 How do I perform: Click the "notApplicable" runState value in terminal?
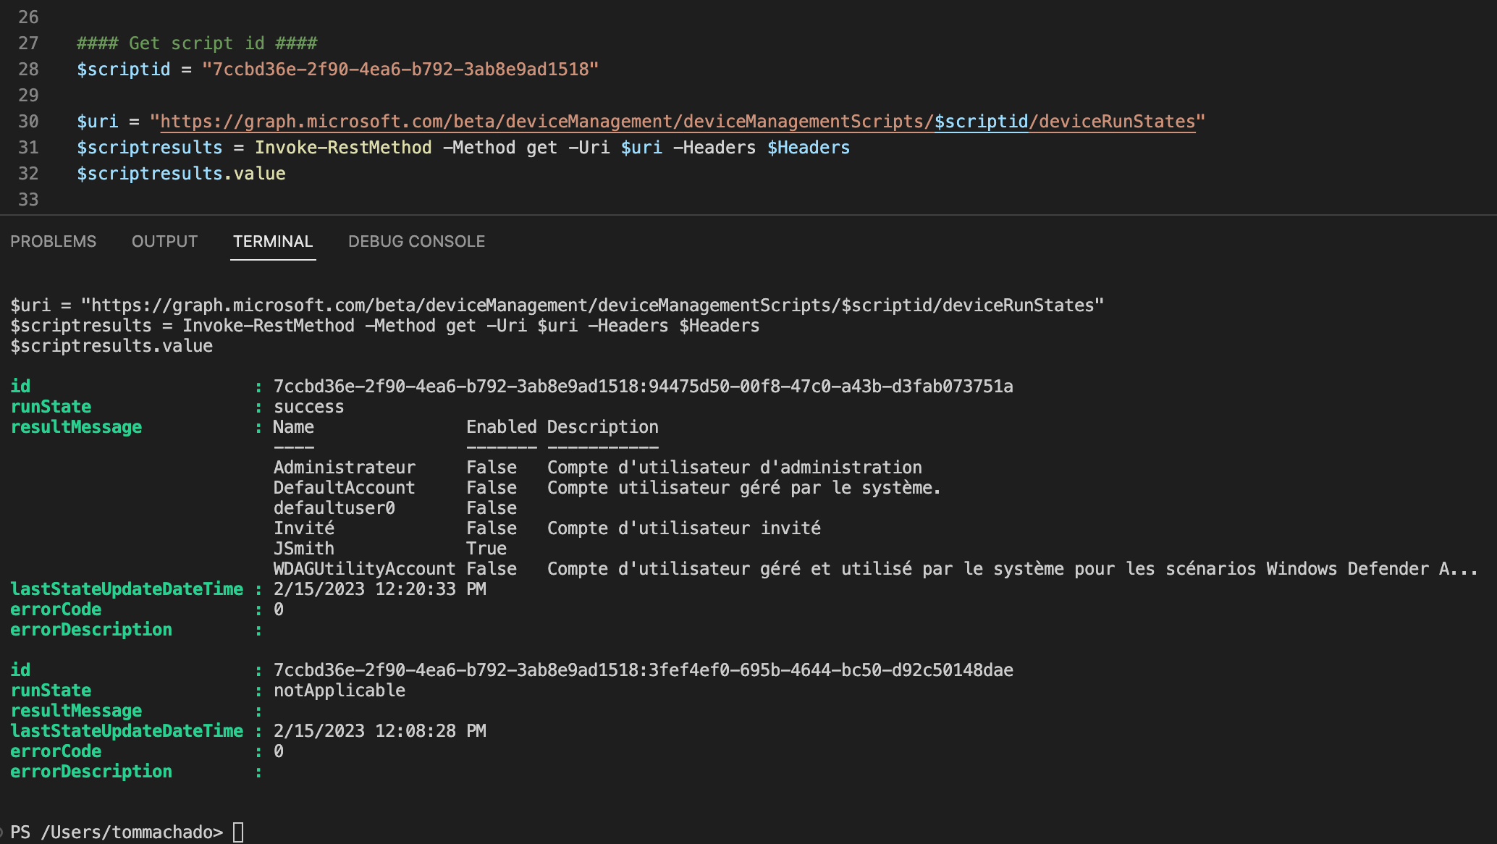click(x=339, y=691)
